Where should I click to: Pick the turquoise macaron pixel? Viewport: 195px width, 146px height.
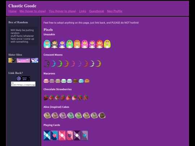(x=81, y=81)
